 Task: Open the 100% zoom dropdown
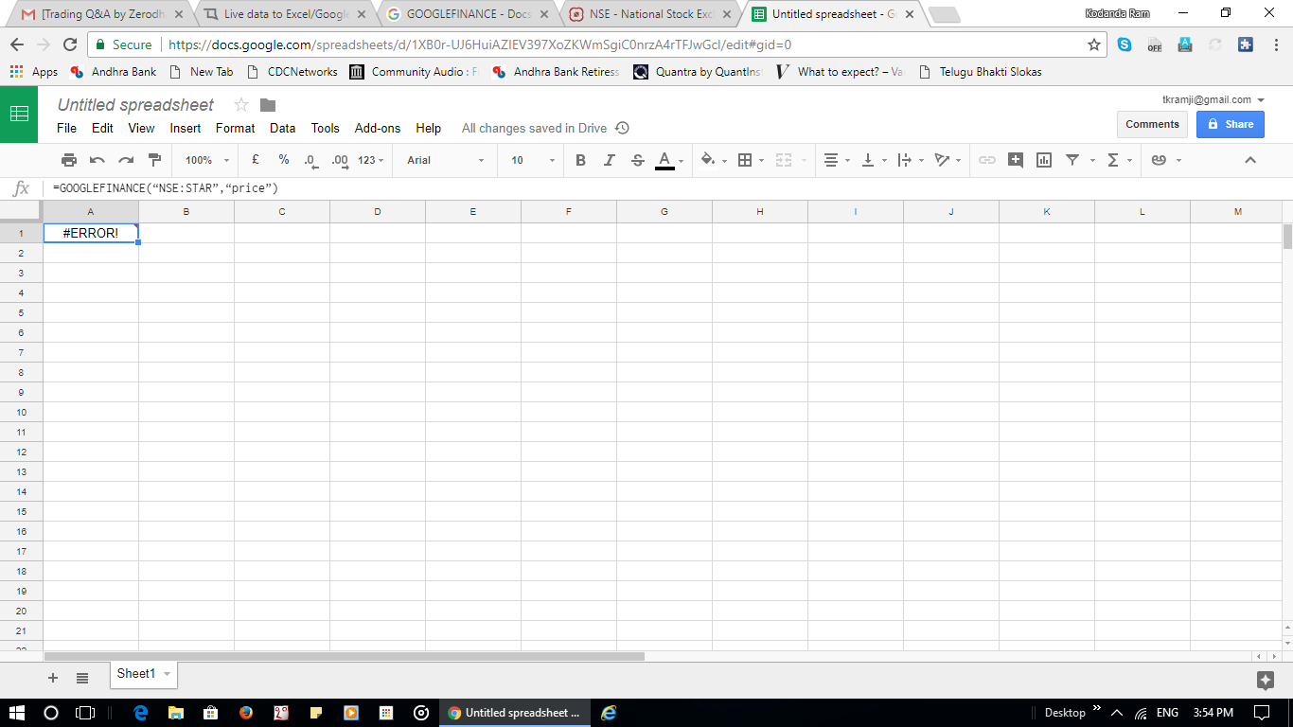pos(206,160)
